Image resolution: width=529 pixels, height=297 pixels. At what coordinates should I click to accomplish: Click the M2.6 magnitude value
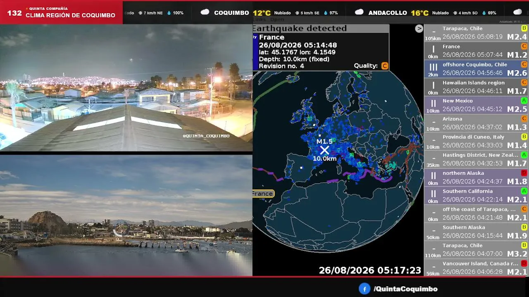[x=517, y=73]
